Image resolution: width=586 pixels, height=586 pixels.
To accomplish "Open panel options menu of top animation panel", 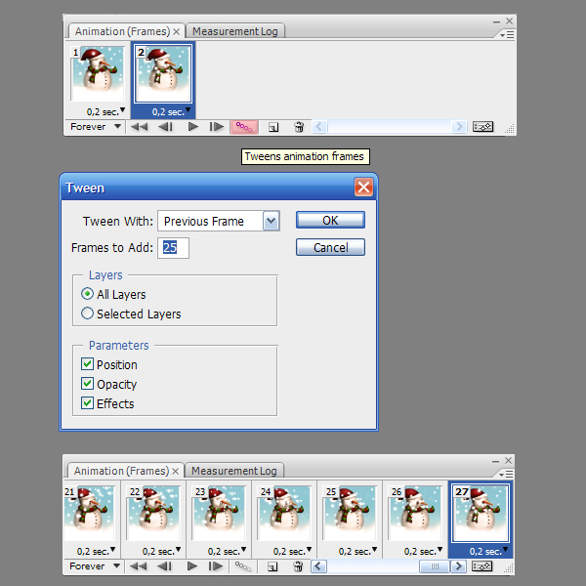I will (506, 34).
